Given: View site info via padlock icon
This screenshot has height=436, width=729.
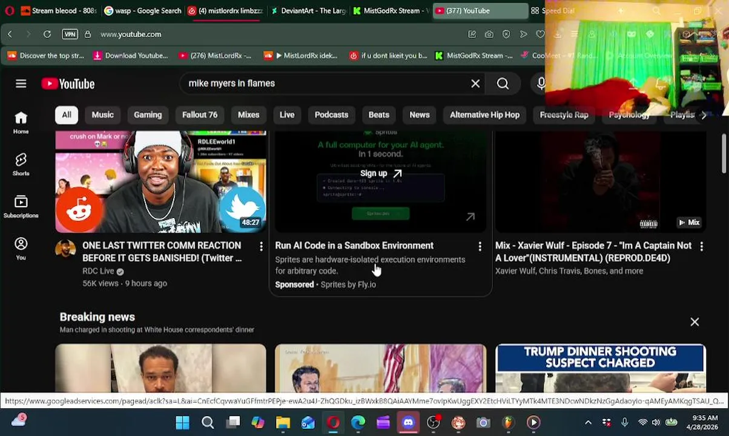Looking at the screenshot, I should pos(87,35).
